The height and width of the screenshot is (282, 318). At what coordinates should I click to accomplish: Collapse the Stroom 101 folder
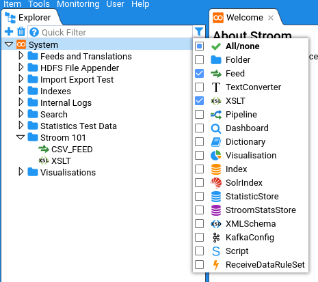(21, 137)
